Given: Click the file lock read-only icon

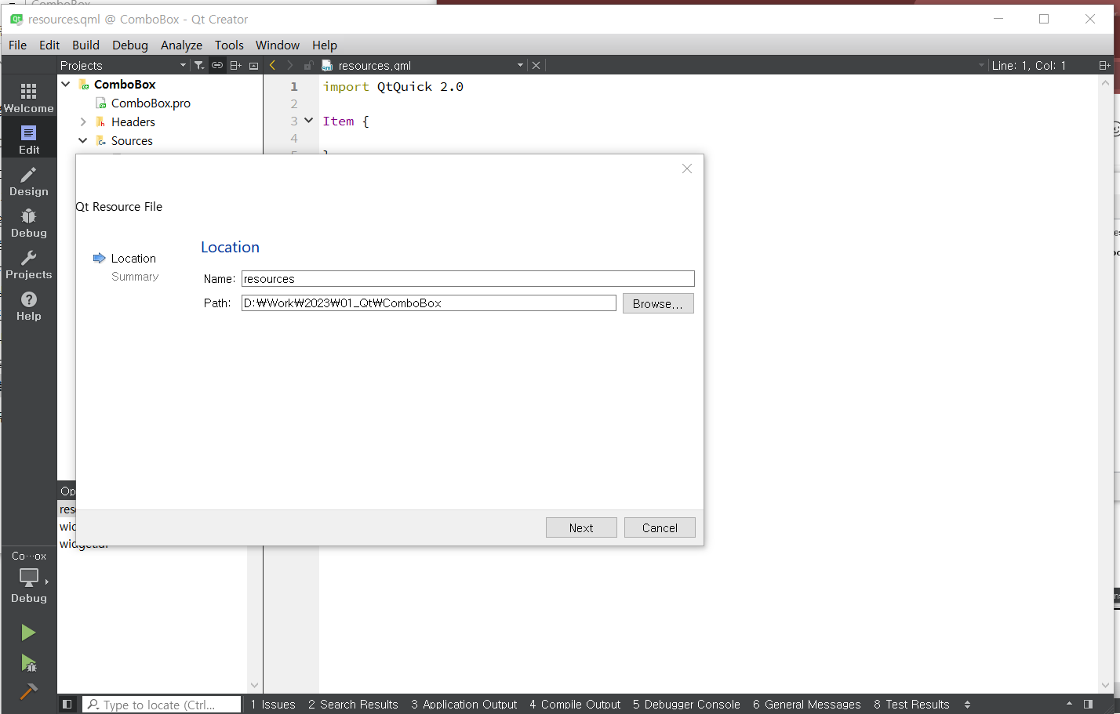Looking at the screenshot, I should [308, 65].
